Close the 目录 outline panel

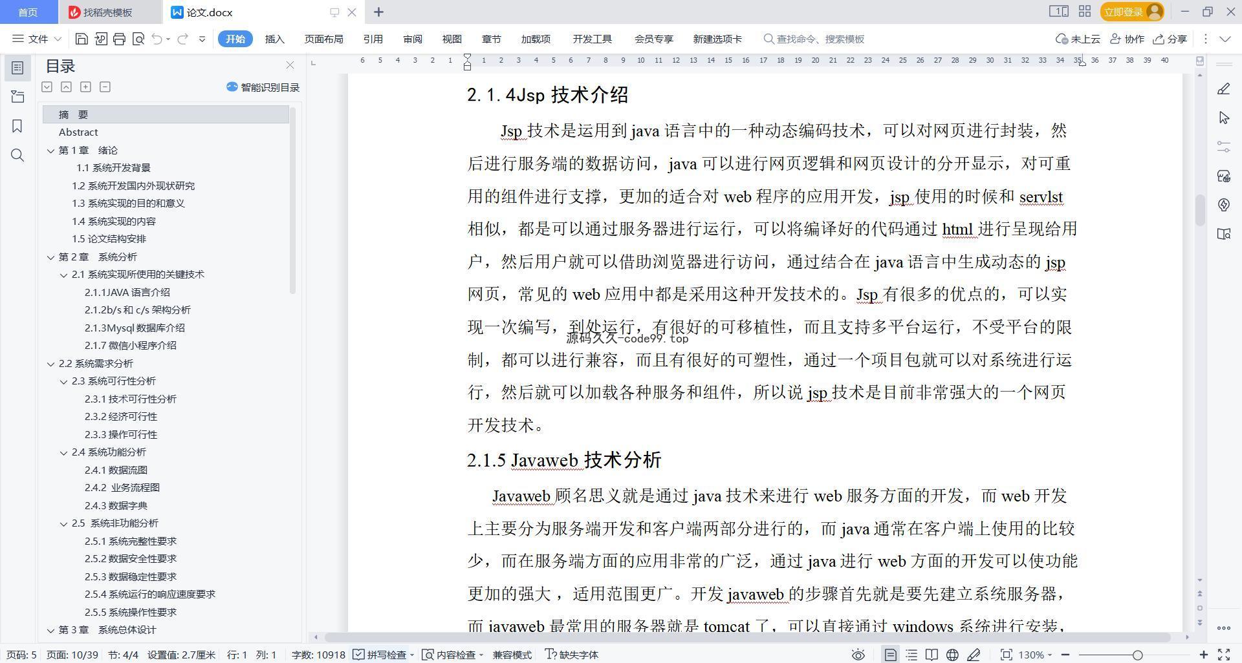[x=290, y=65]
